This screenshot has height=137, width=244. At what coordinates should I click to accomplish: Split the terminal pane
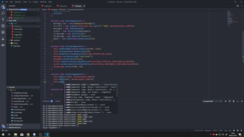(x=230, y=101)
